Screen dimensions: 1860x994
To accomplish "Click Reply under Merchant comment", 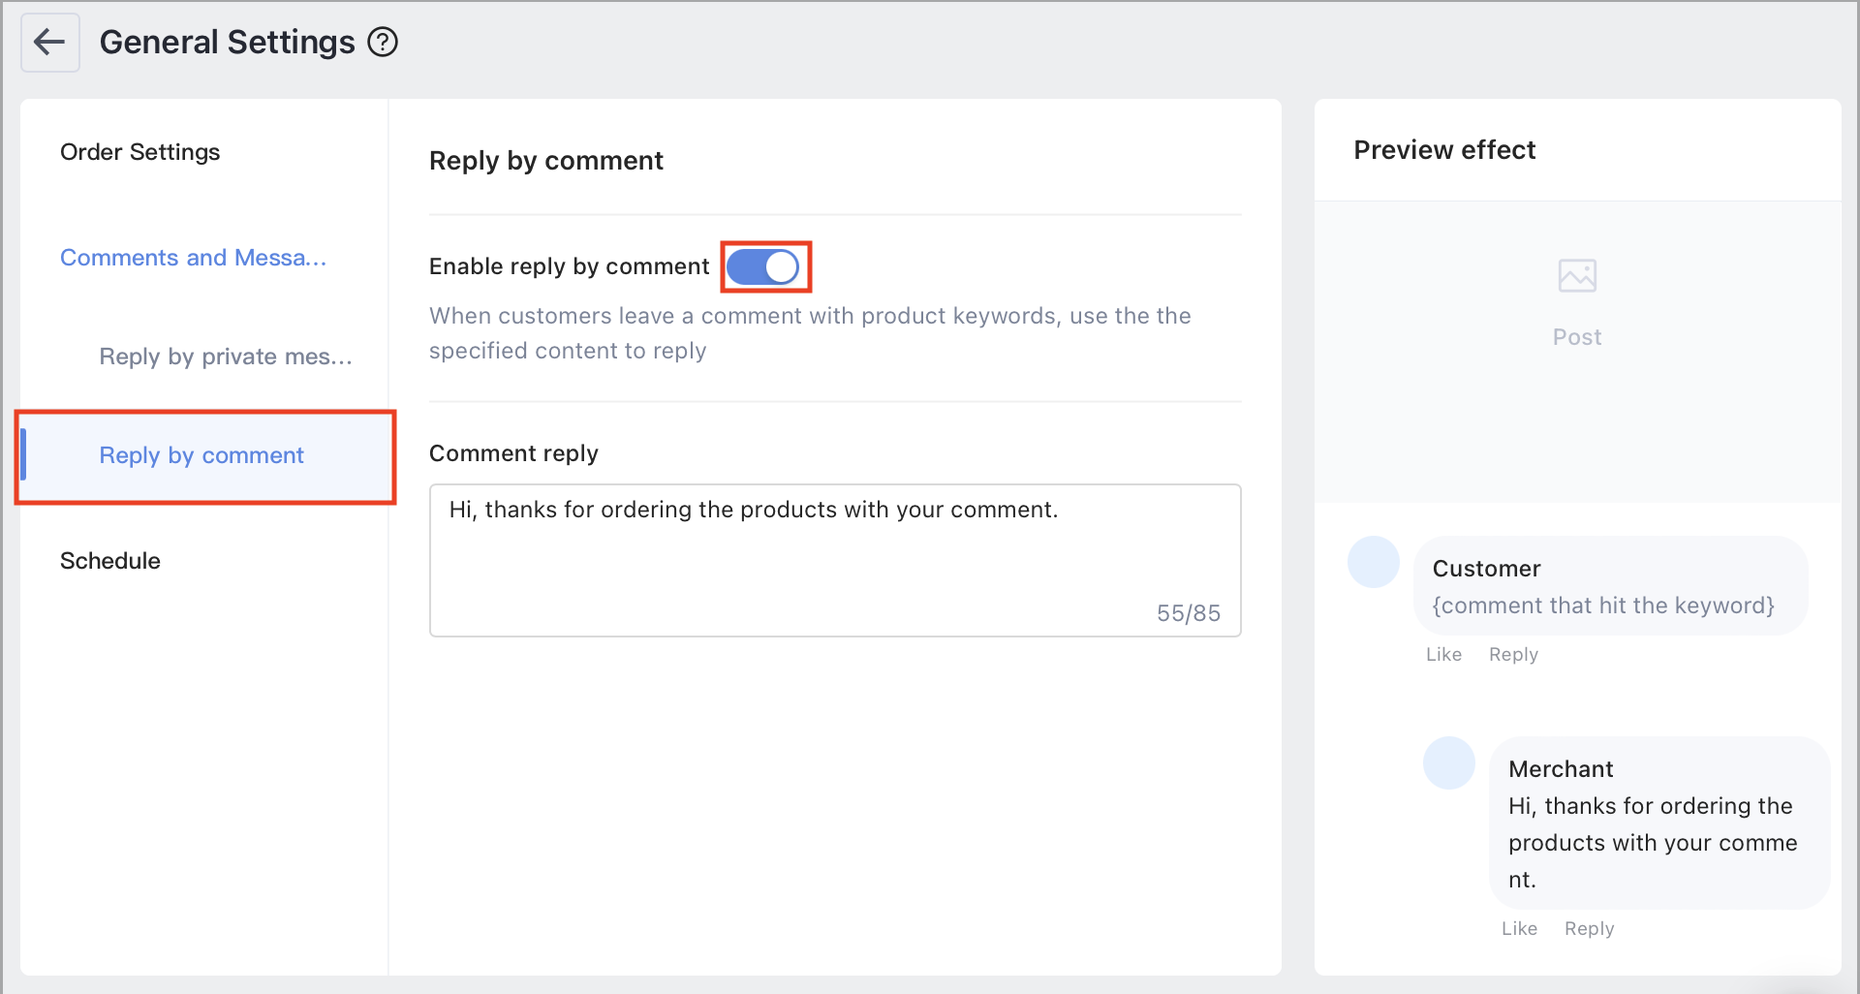I will 1589,929.
